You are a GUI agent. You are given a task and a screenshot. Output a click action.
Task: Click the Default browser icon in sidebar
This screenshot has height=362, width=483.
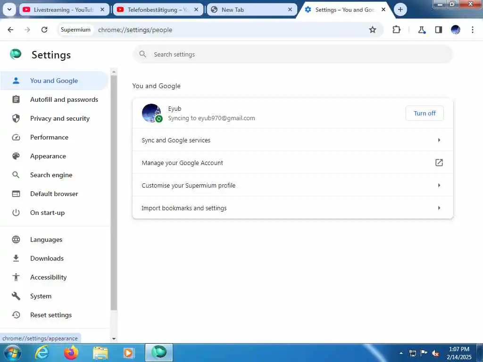pyautogui.click(x=16, y=194)
